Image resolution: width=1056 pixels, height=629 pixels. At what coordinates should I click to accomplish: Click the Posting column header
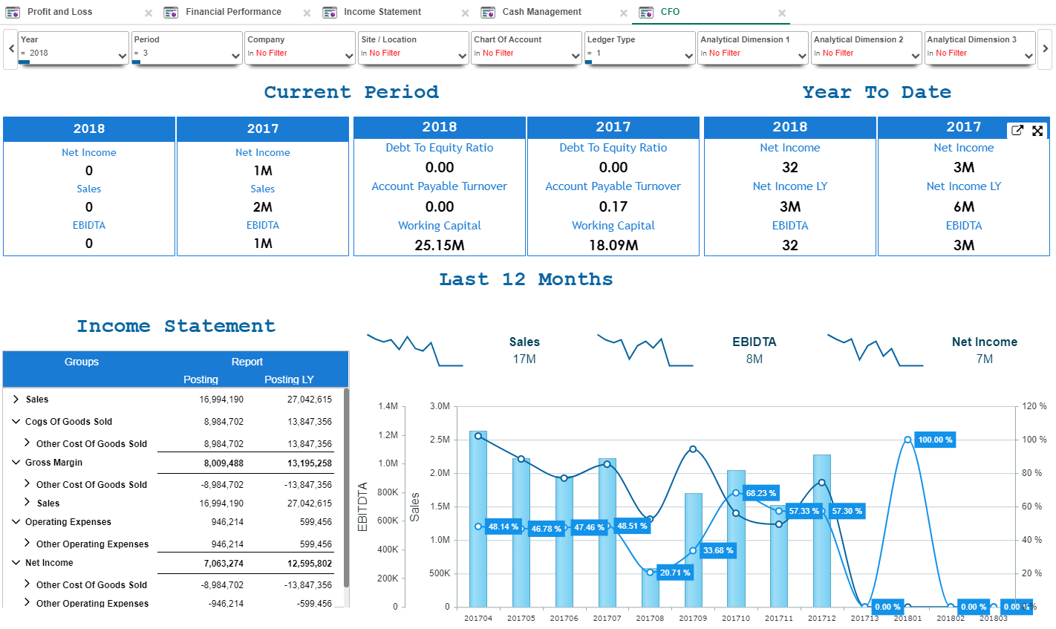point(201,379)
